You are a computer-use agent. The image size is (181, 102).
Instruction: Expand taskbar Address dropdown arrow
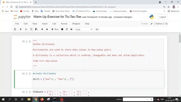[x=147, y=99]
